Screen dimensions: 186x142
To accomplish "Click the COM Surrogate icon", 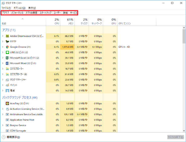I will (7, 131).
